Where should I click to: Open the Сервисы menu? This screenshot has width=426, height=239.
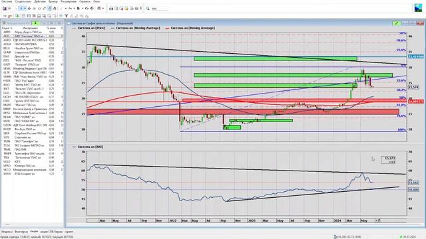(85, 1)
